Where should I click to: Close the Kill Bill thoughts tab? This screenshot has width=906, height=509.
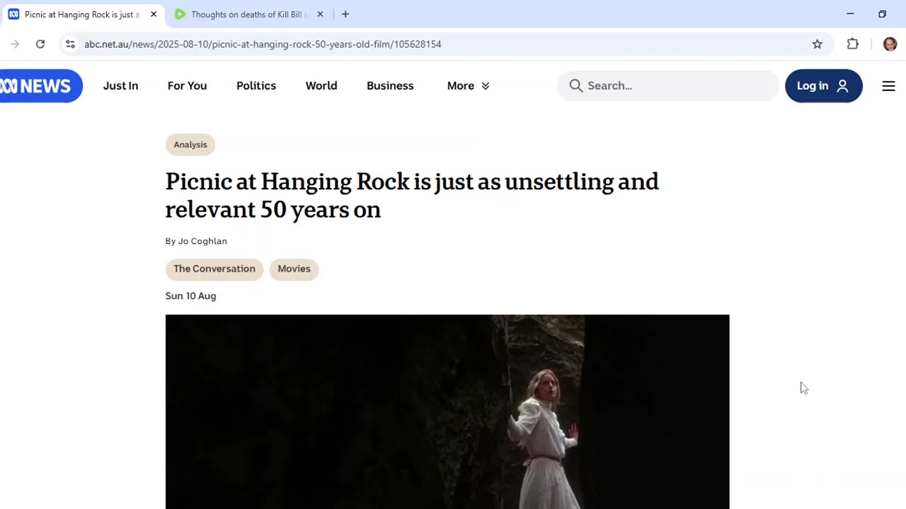[x=320, y=14]
